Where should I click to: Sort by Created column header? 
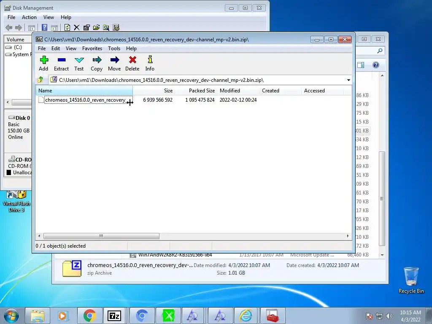point(280,91)
